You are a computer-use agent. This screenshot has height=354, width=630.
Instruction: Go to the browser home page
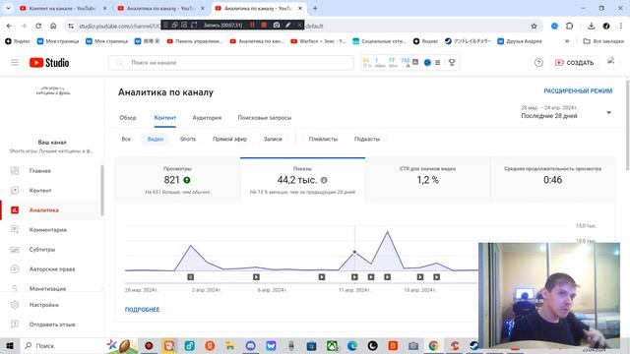(x=53, y=27)
